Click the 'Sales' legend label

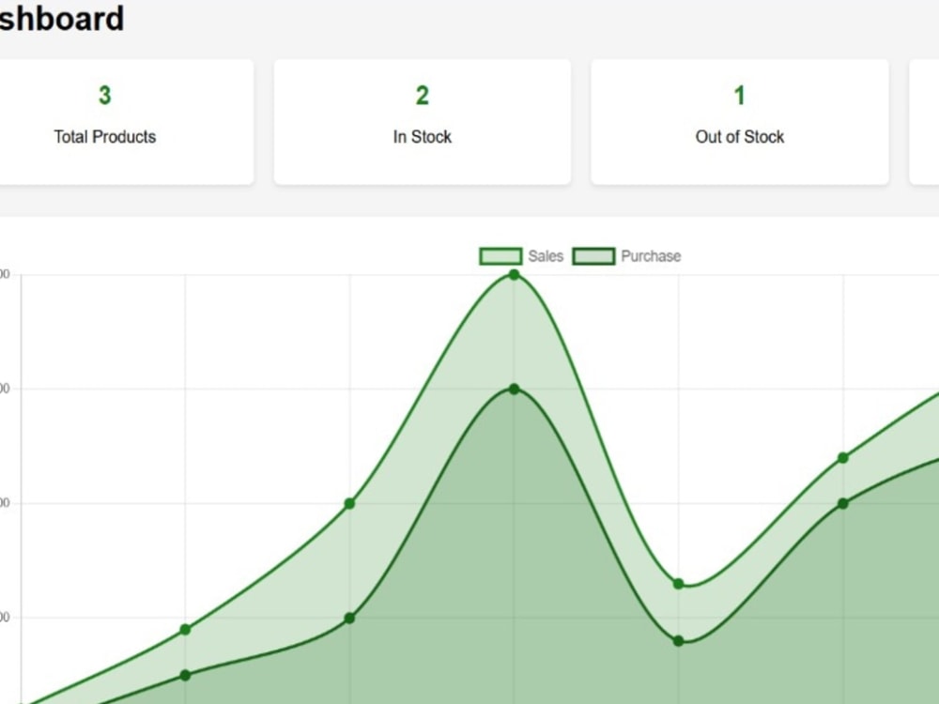click(x=546, y=256)
